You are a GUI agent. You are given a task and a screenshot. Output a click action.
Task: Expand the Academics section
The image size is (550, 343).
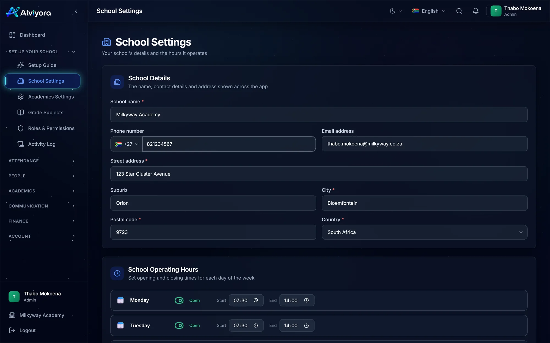[42, 191]
